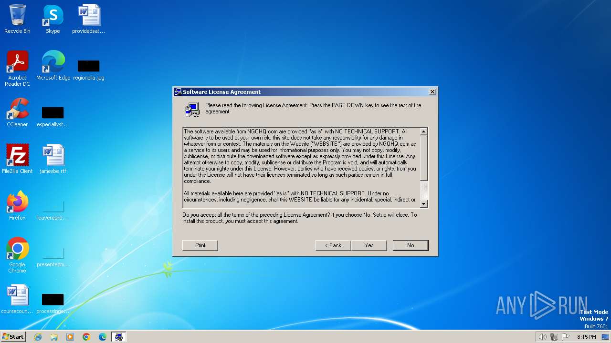Go back to the previous setup step
Image resolution: width=611 pixels, height=343 pixels.
coord(333,245)
